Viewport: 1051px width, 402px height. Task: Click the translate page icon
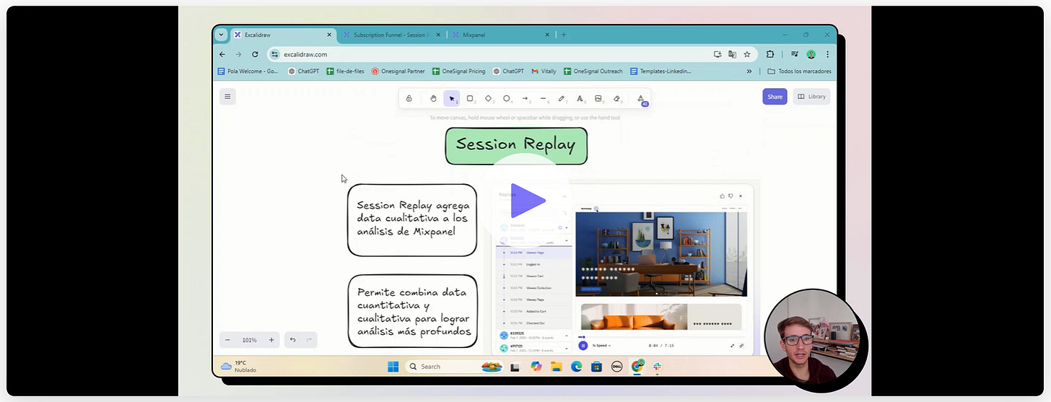(732, 54)
